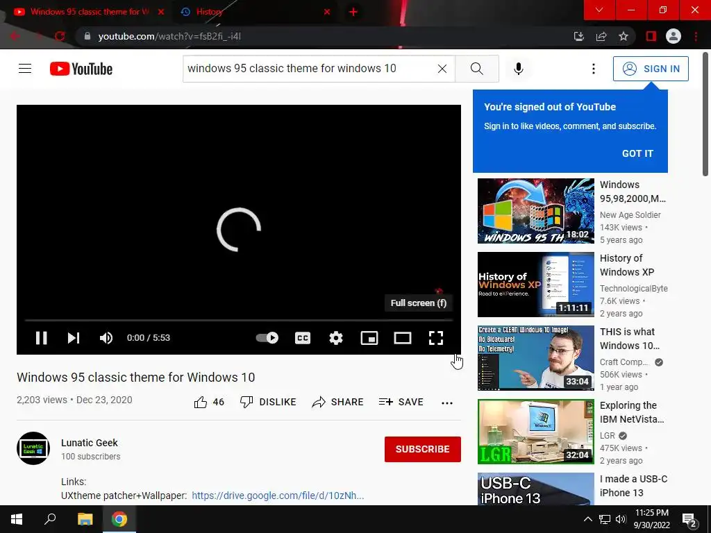Open more actions ellipsis below the video

pyautogui.click(x=447, y=403)
